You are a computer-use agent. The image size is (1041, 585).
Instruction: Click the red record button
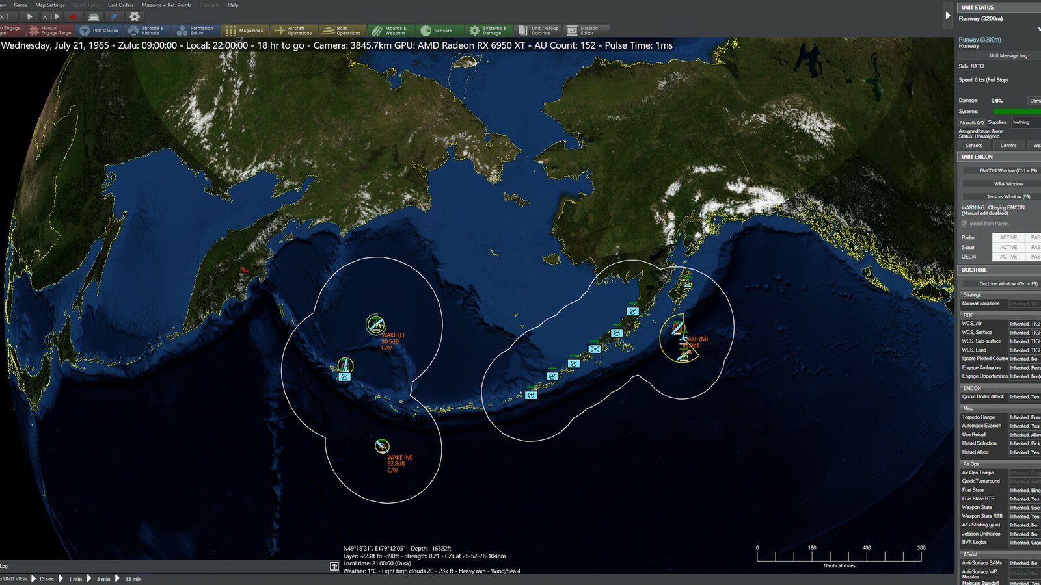click(73, 16)
